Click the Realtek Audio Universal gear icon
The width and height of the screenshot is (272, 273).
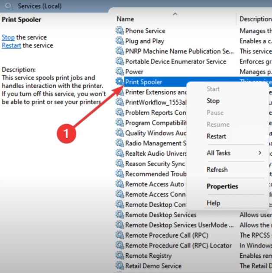[x=120, y=154]
